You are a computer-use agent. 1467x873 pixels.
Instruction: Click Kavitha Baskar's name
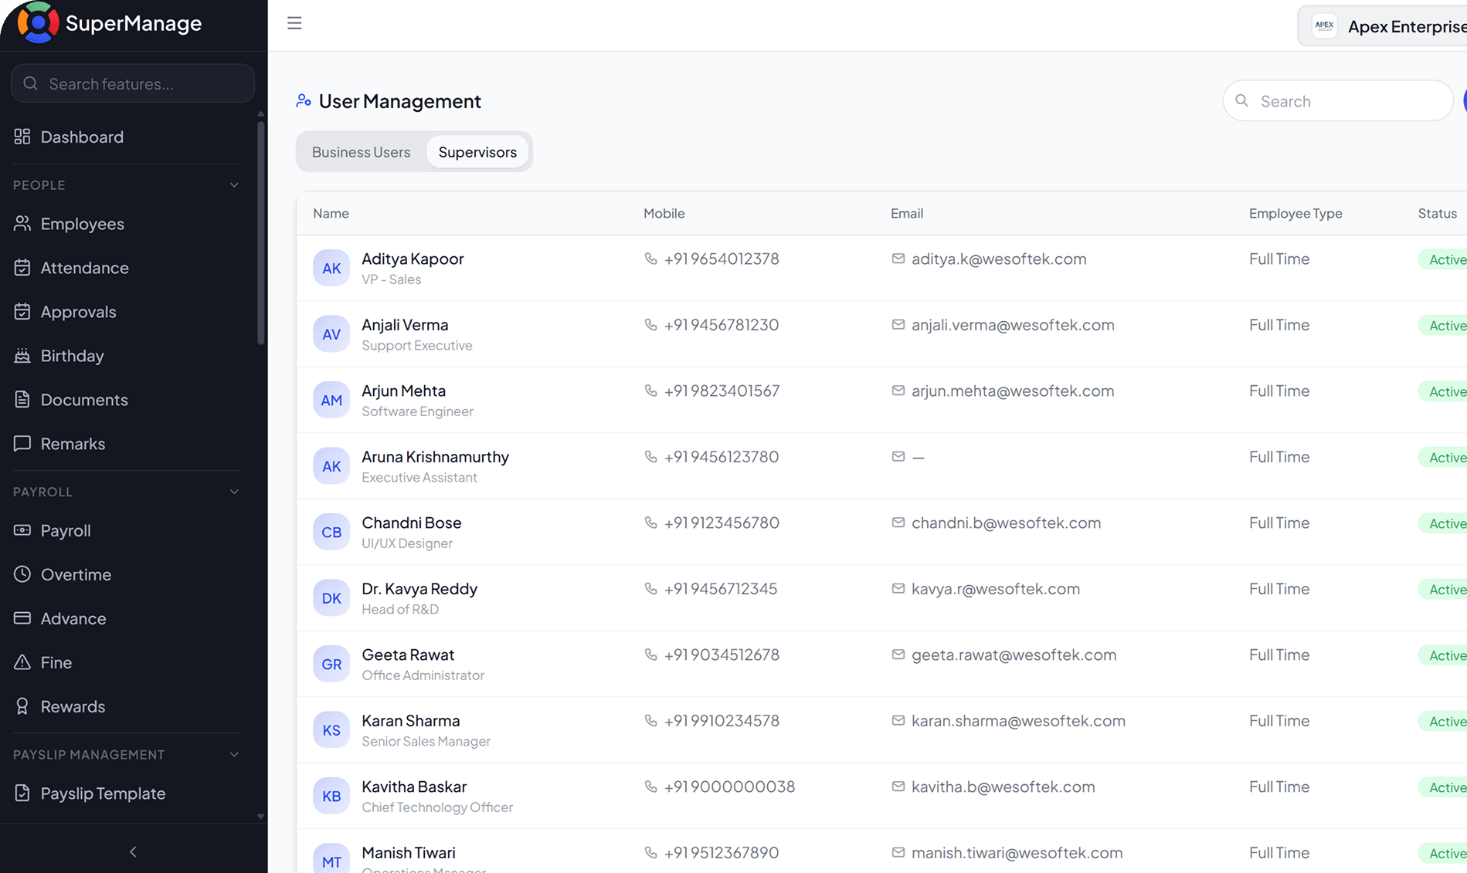pyautogui.click(x=414, y=787)
